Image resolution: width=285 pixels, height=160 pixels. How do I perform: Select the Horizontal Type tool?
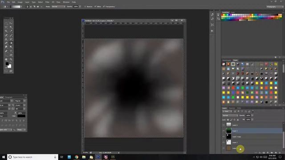point(11,51)
